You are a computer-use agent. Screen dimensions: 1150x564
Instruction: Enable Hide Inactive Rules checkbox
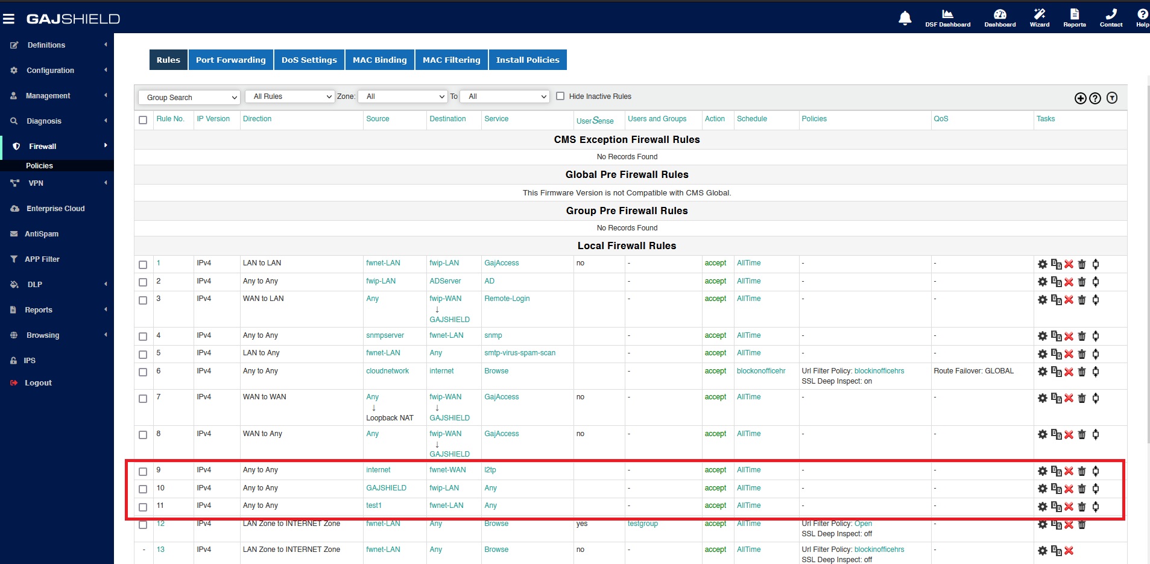coord(560,96)
